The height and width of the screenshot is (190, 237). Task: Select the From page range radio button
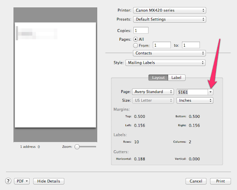136,45
